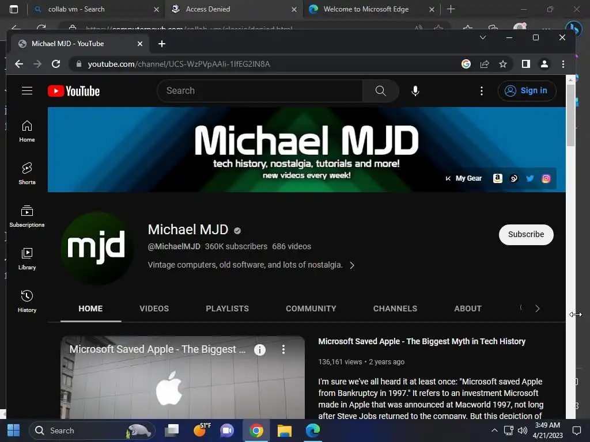Switch to Welcome to Microsoft Edge tab
Viewport: 590px width, 442px height.
click(x=372, y=9)
